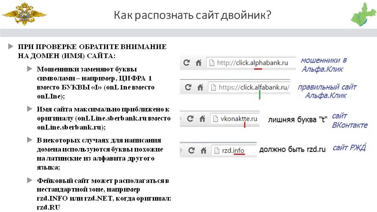This screenshot has width=377, height=212.
Task: Click page icon in rzd.info address bar
Action: 217,151
